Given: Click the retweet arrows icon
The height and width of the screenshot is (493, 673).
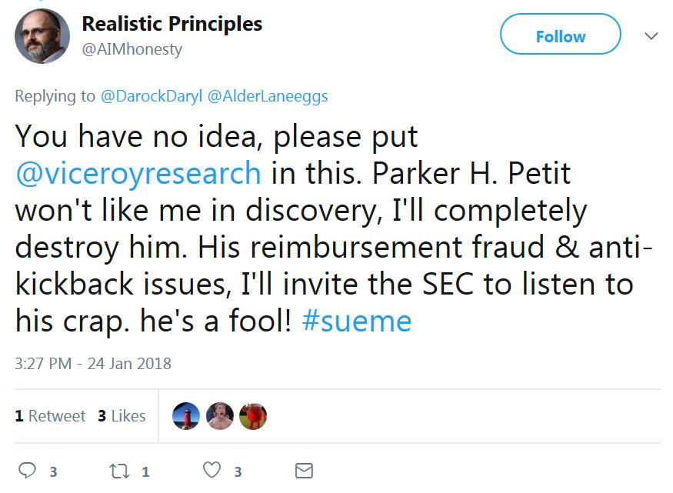Looking at the screenshot, I should (119, 470).
